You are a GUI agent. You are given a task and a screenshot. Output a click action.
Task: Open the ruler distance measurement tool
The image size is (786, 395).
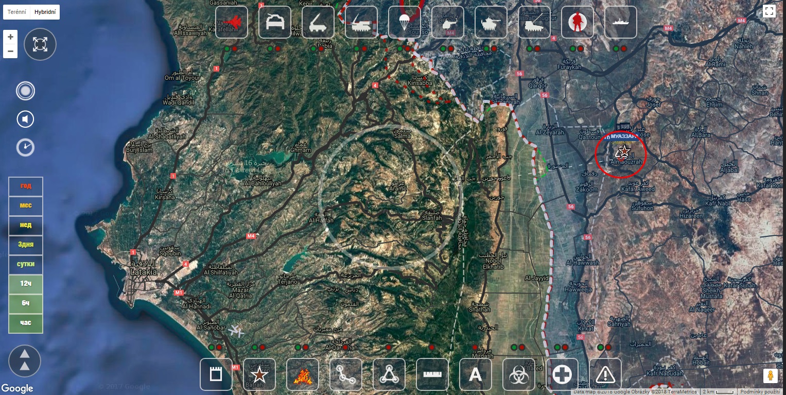[432, 374]
